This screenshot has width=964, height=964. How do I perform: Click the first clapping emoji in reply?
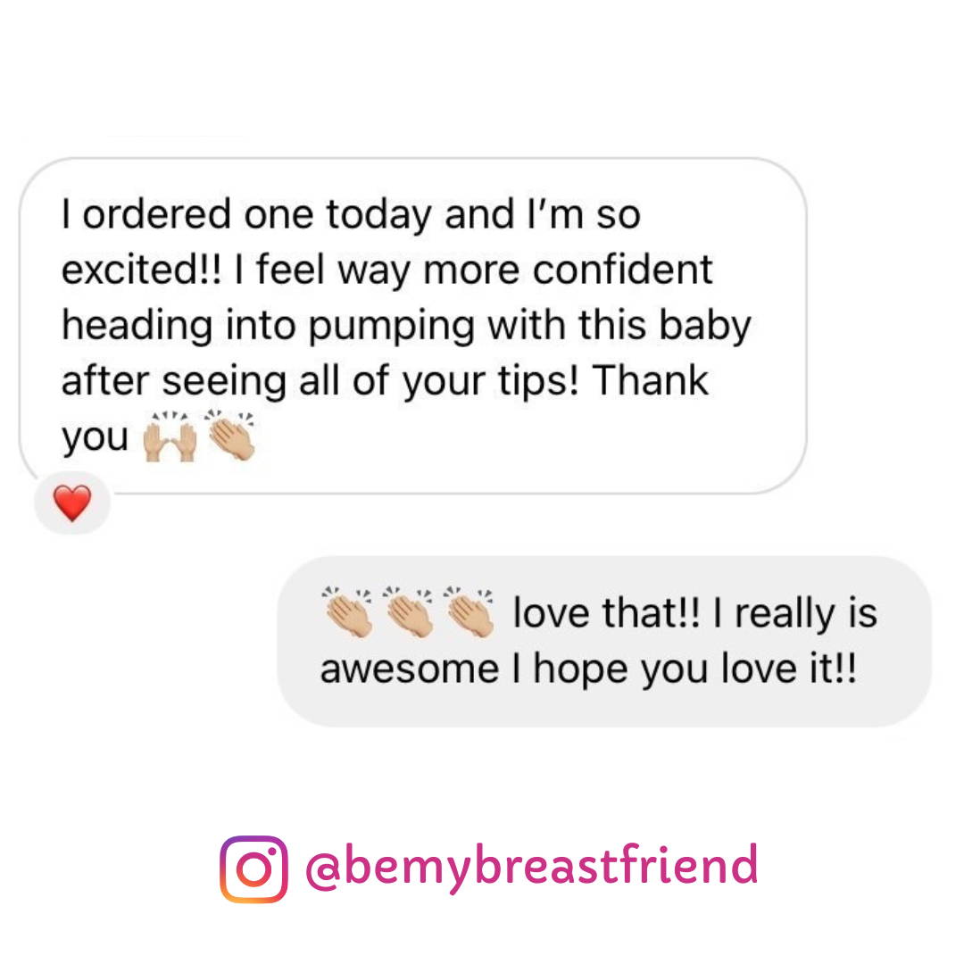coord(348,611)
